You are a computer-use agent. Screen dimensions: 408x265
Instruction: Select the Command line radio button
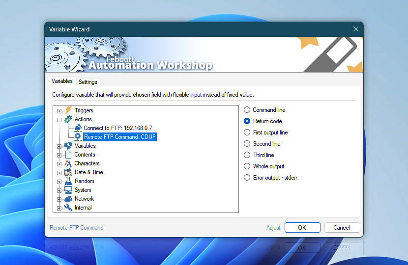click(247, 110)
